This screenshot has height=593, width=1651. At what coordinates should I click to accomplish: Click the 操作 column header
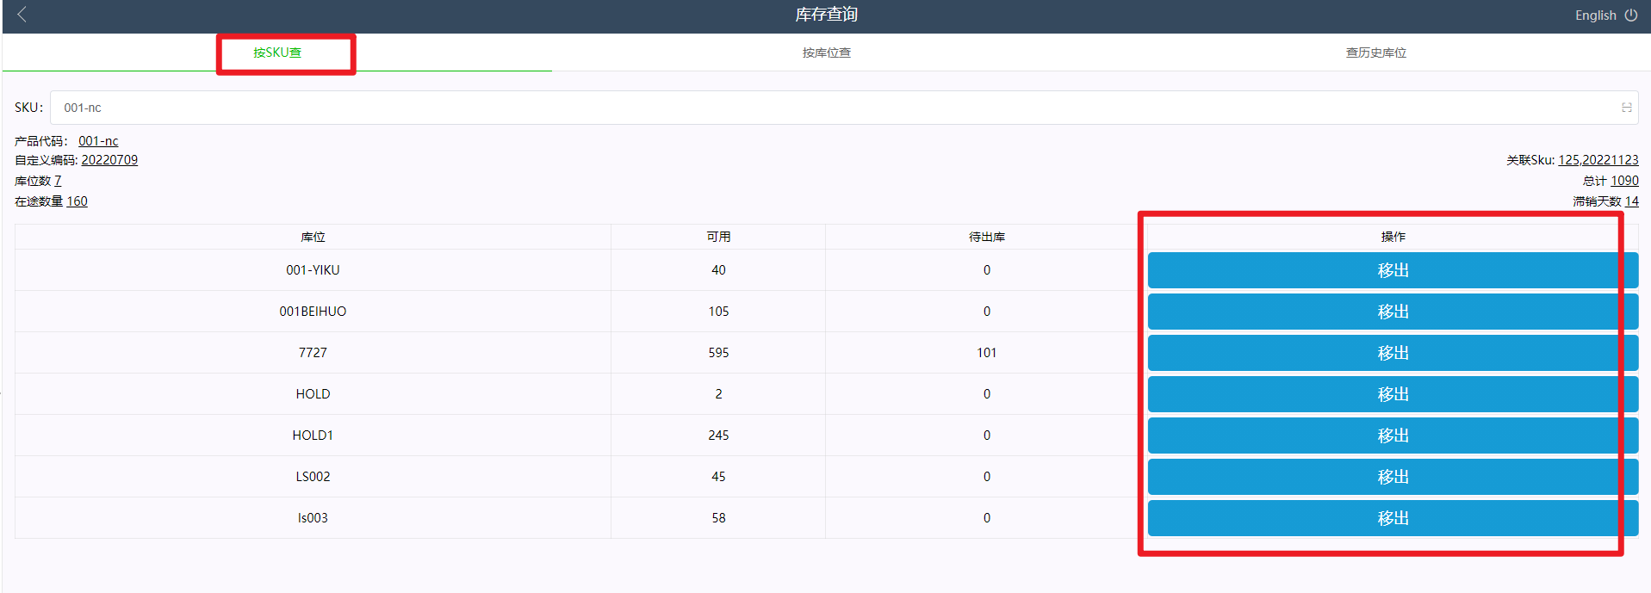(1393, 237)
